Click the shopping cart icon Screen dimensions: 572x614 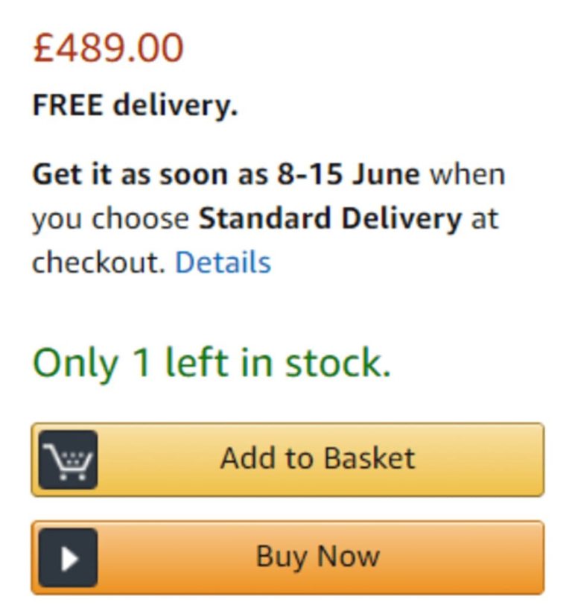point(68,459)
